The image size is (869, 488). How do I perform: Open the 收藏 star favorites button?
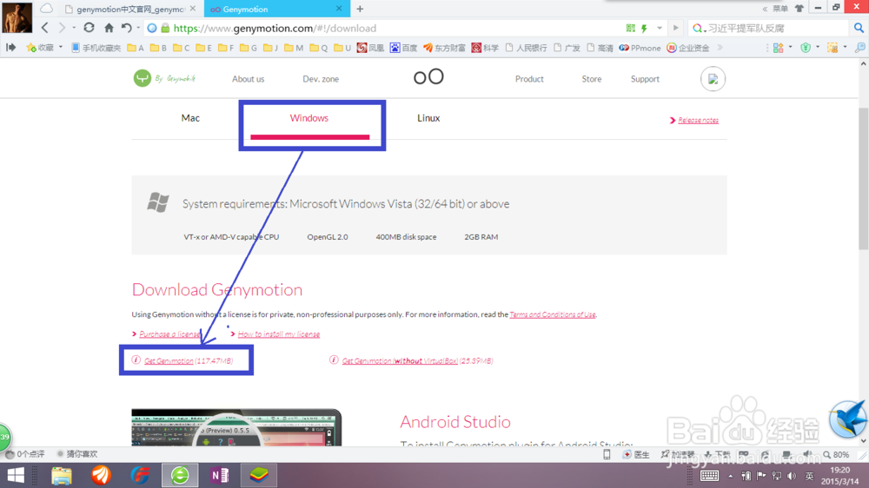pyautogui.click(x=40, y=48)
